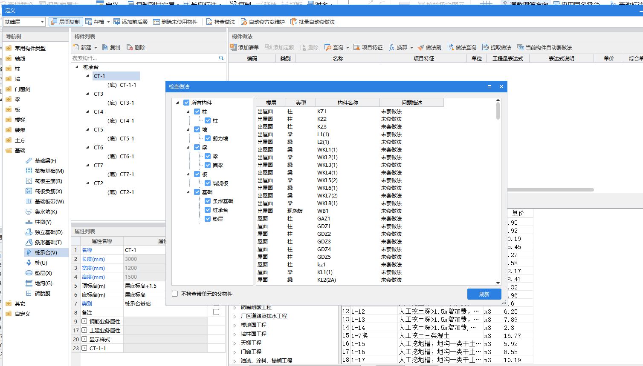Collapse the 所有构件 node in dialog
643x366 pixels.
[x=178, y=103]
